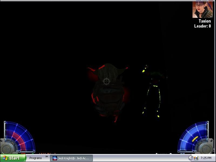
Task: Click the Leader: 0 score text
Action: coord(202,26)
